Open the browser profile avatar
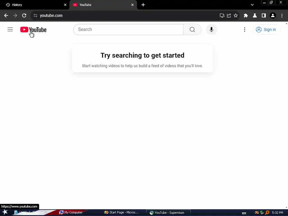The width and height of the screenshot is (288, 216). [x=273, y=16]
